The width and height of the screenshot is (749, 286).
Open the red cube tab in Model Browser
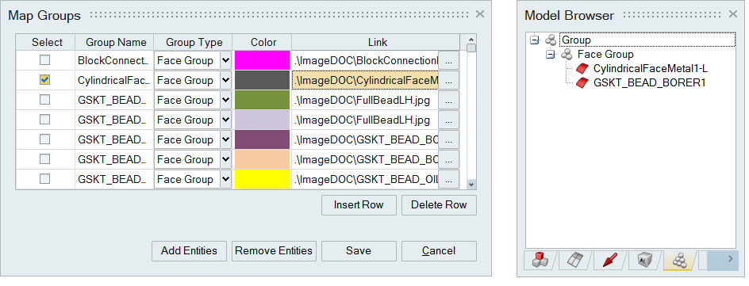click(540, 261)
